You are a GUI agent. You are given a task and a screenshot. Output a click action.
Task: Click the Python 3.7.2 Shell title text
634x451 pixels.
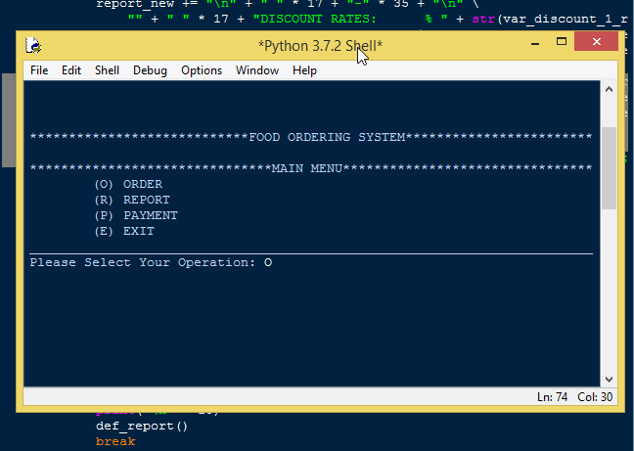coord(320,46)
